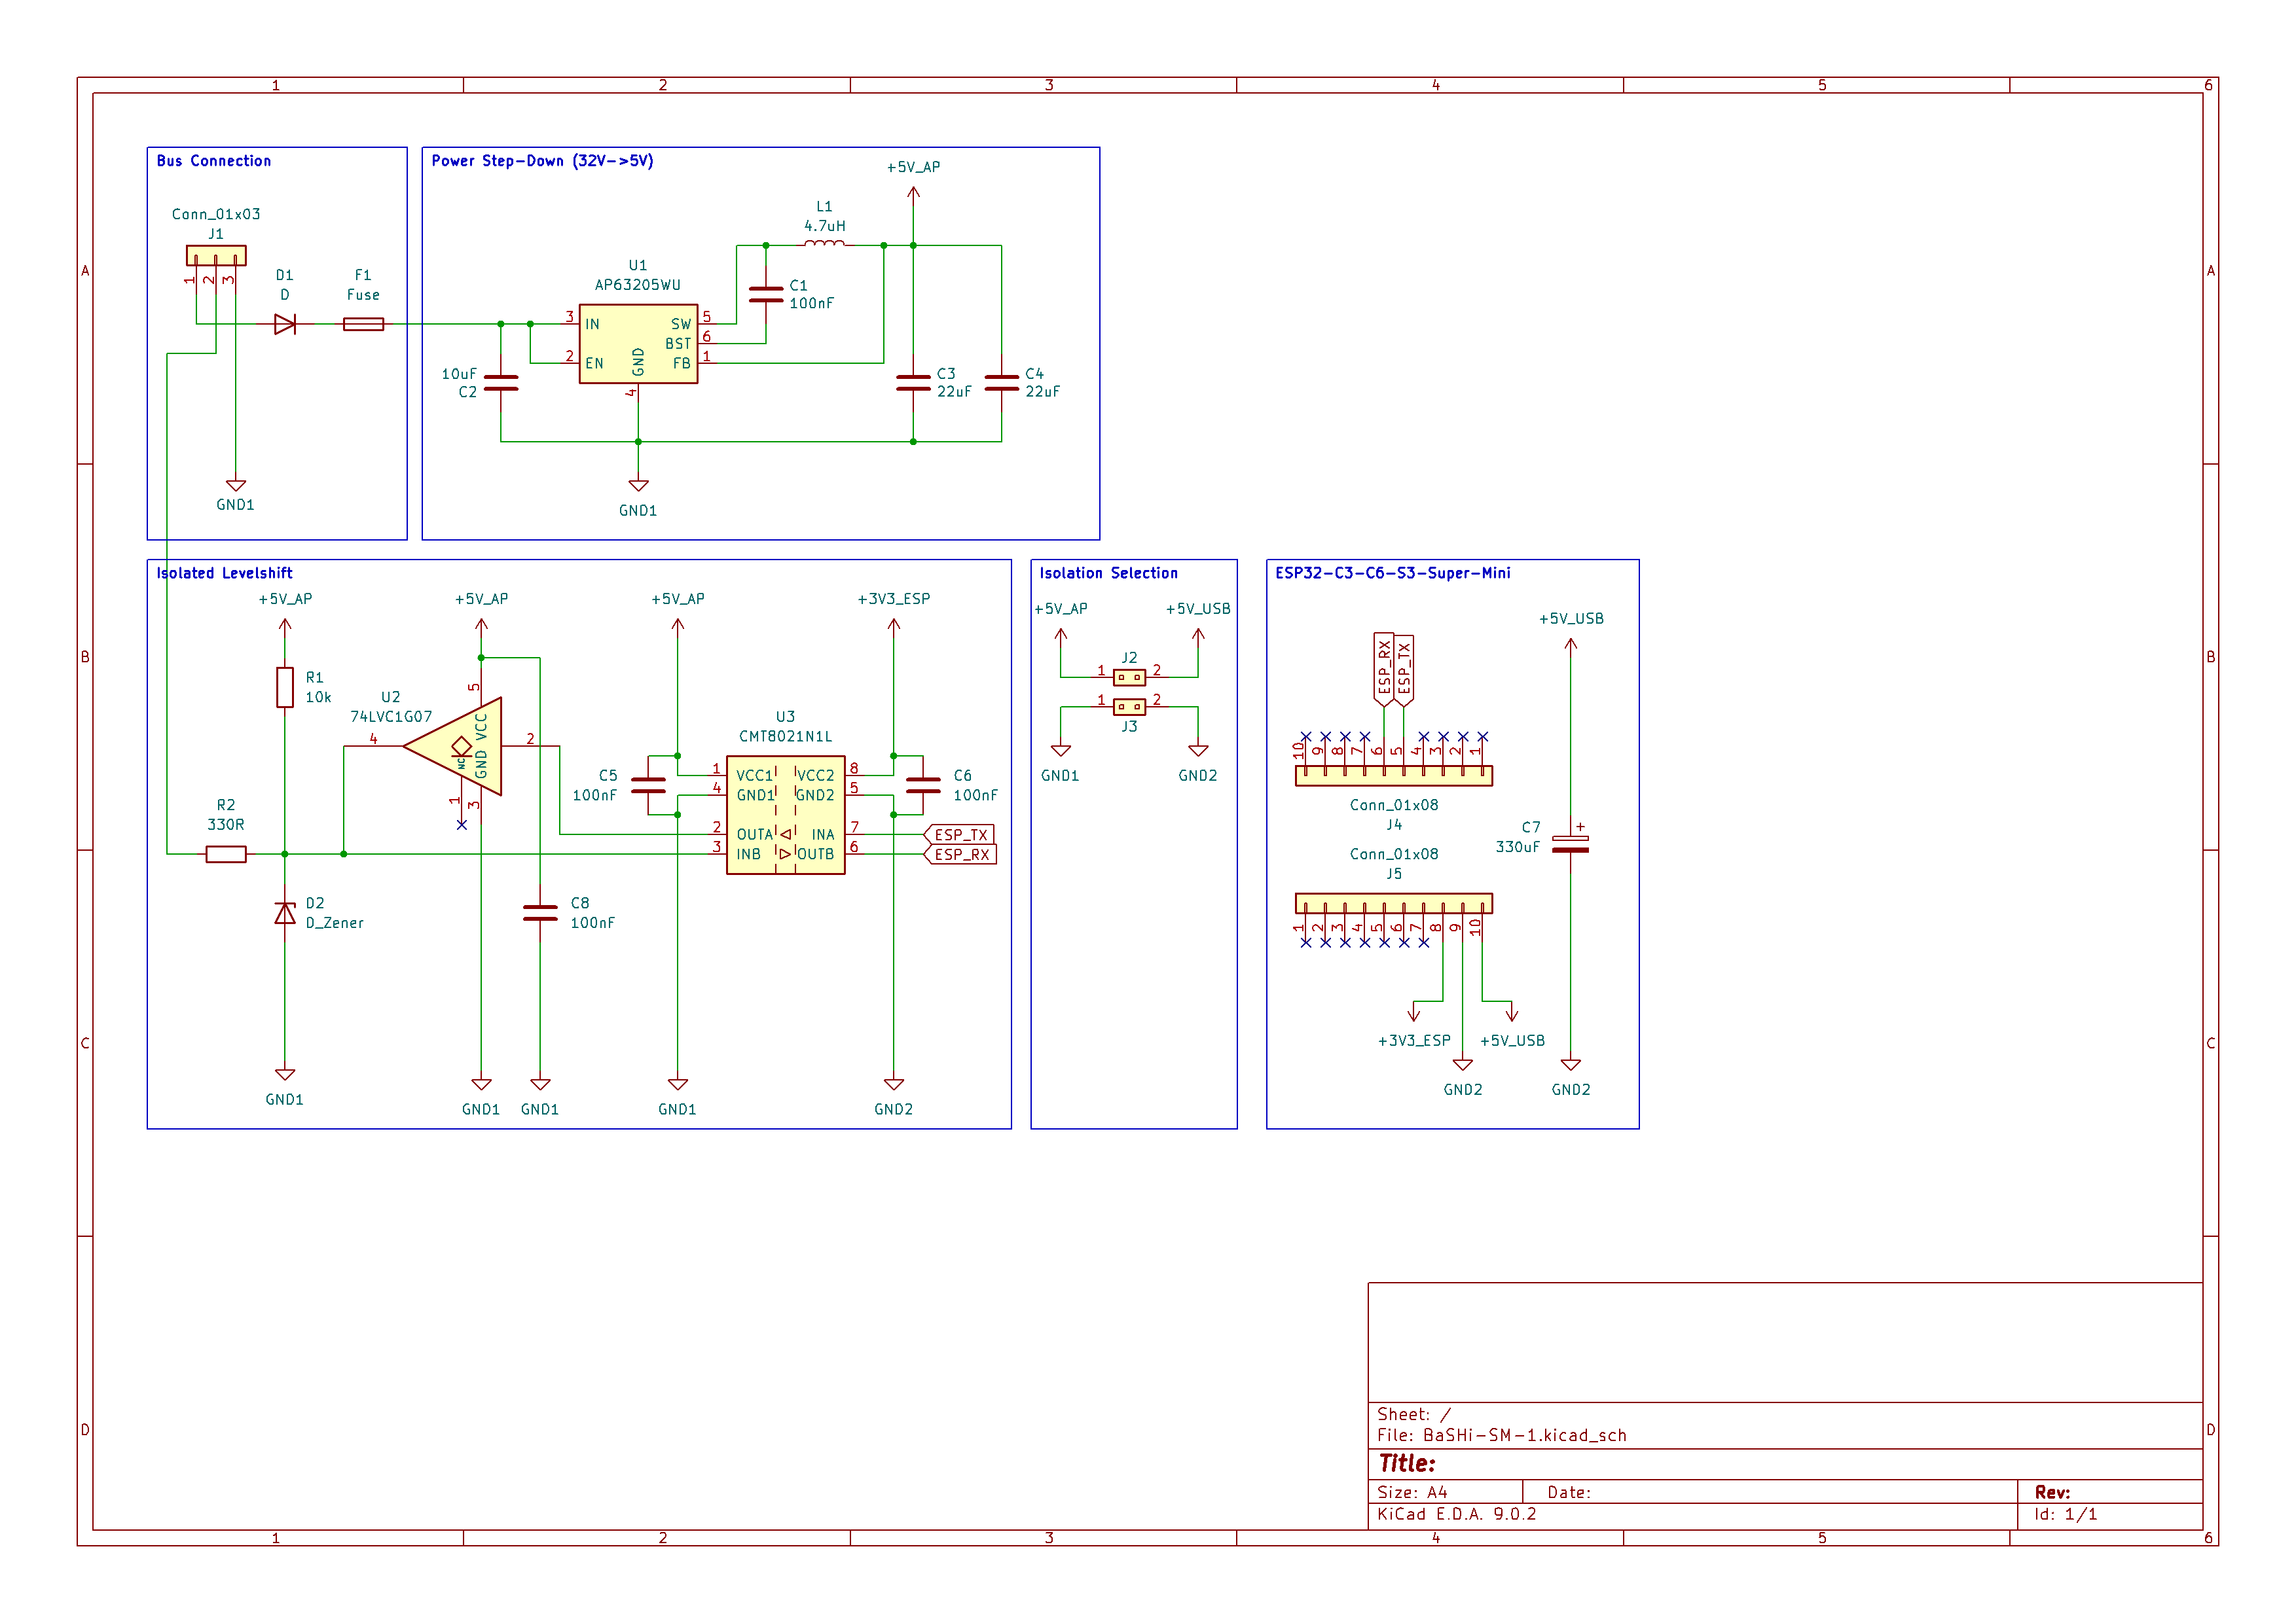Select the F1 fuse symbol

tap(363, 324)
